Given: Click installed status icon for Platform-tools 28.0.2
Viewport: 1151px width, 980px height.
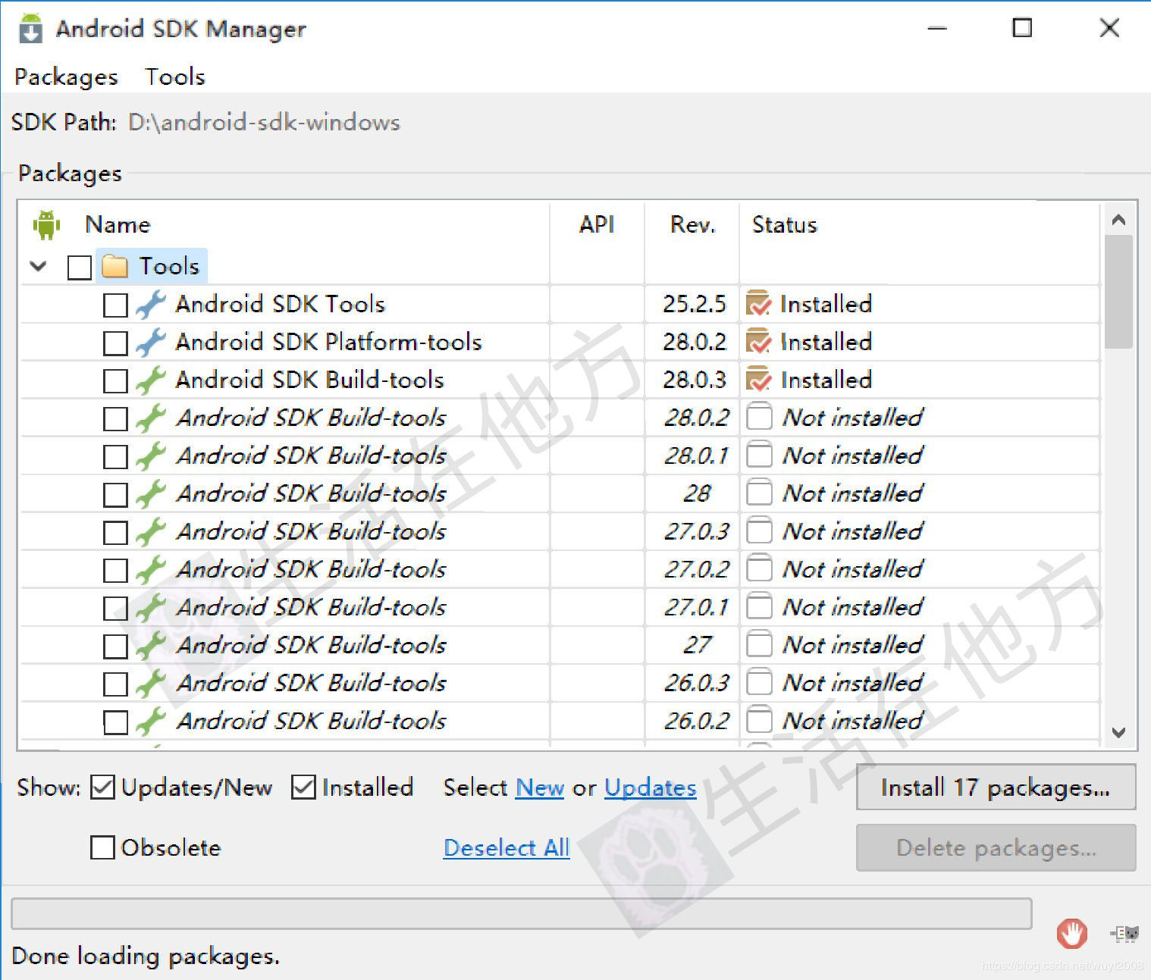Looking at the screenshot, I should click(759, 341).
